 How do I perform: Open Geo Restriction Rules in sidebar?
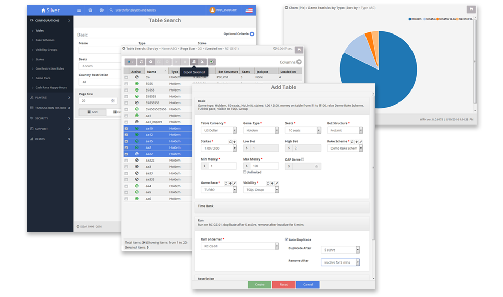(x=50, y=68)
